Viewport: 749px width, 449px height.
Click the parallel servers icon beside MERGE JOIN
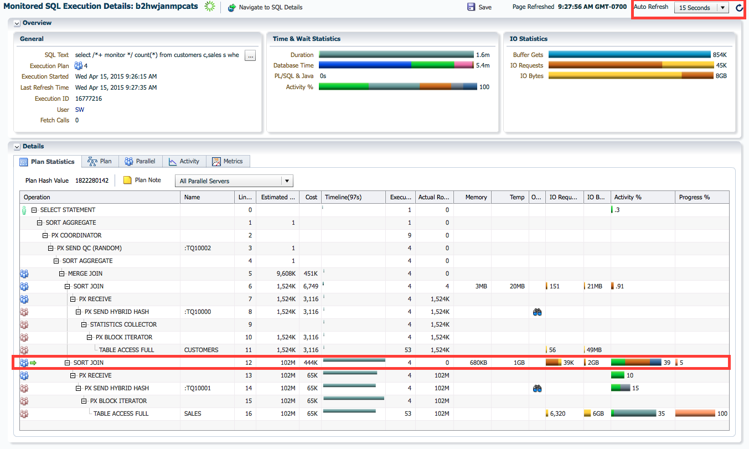[24, 274]
